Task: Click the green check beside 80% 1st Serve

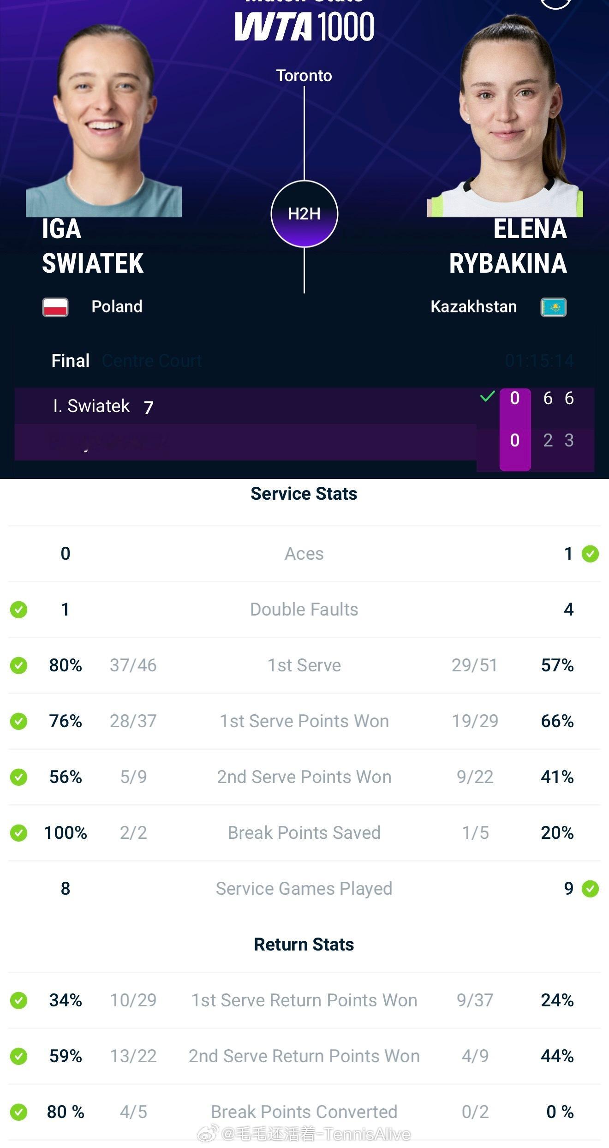Action: [18, 665]
